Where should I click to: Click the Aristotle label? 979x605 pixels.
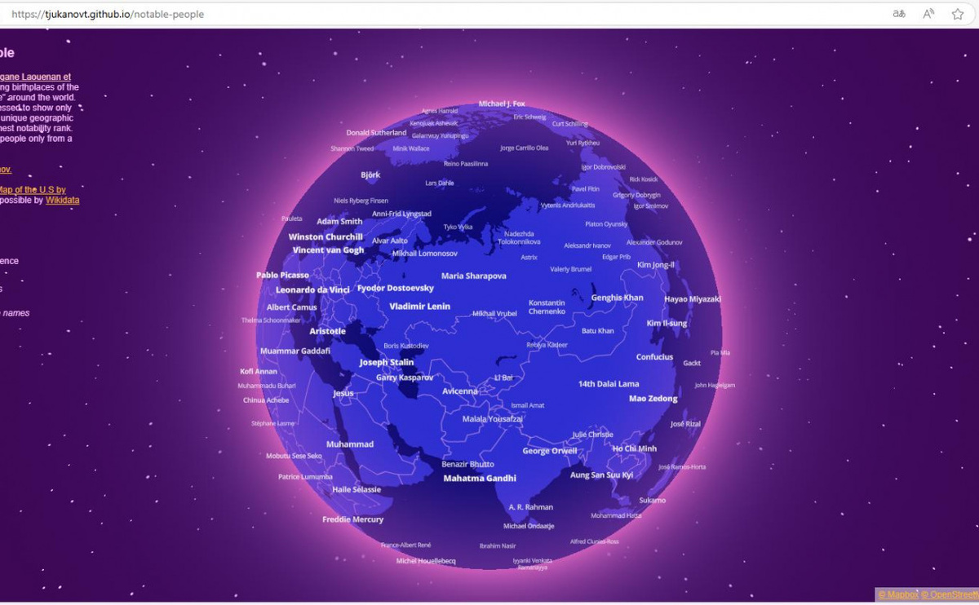(x=327, y=331)
